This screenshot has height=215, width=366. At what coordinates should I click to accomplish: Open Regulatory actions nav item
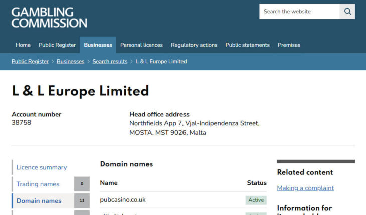click(194, 45)
